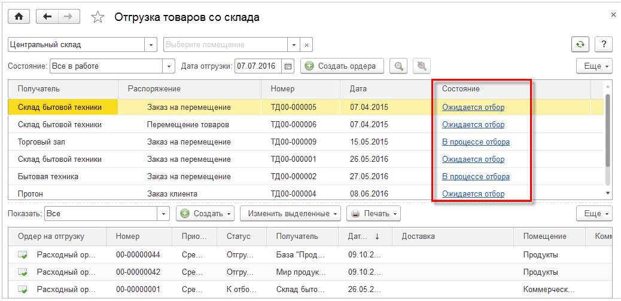Open В процессе отбора link for ТД00-000009
Viewport: 621px width, 301px height.
pyautogui.click(x=476, y=142)
